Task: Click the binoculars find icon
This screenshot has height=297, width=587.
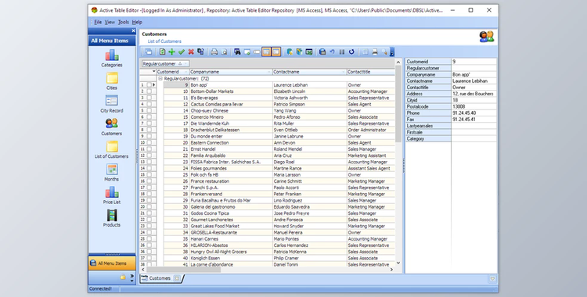Action: [x=237, y=52]
